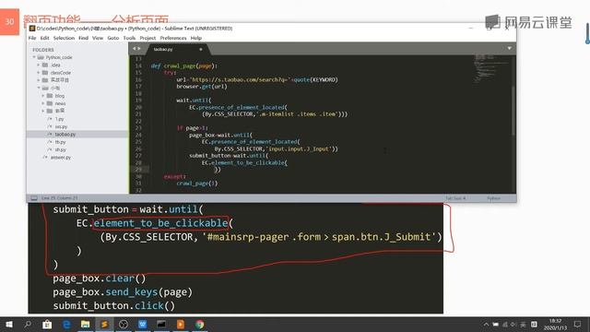Click the Python syntax selector in the status bar
Screen dimensions: 590x332
[x=494, y=198]
